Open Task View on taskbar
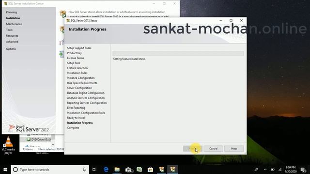Image resolution: width=310 pixels, height=174 pixels. click(94, 170)
